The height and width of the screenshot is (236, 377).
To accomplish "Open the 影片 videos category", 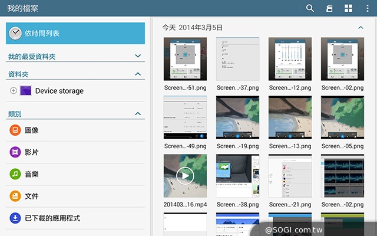I will (32, 152).
